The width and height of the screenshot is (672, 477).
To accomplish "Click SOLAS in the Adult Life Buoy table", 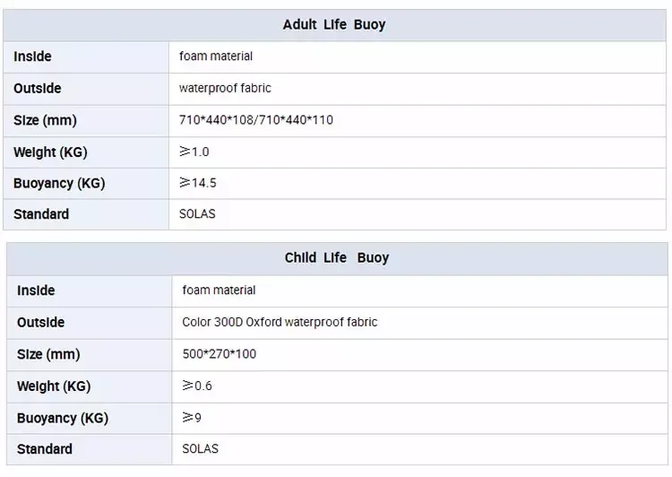I will pyautogui.click(x=197, y=214).
